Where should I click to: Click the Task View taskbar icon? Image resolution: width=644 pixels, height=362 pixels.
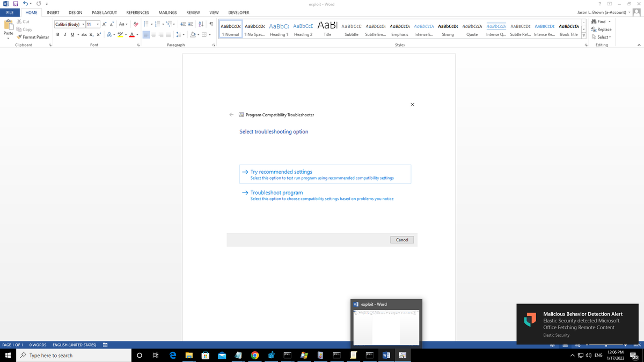[156, 355]
